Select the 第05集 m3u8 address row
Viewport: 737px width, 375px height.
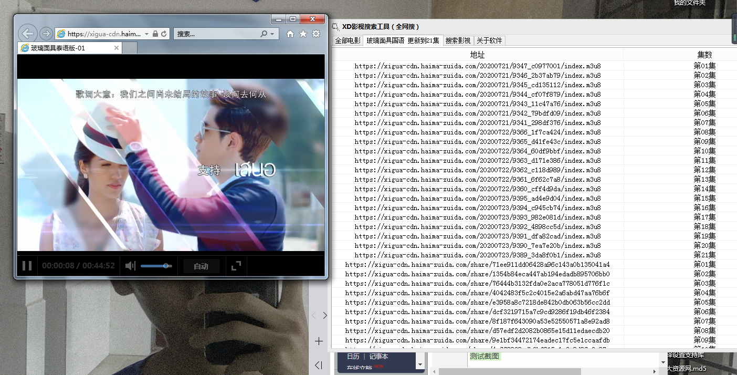coord(477,104)
